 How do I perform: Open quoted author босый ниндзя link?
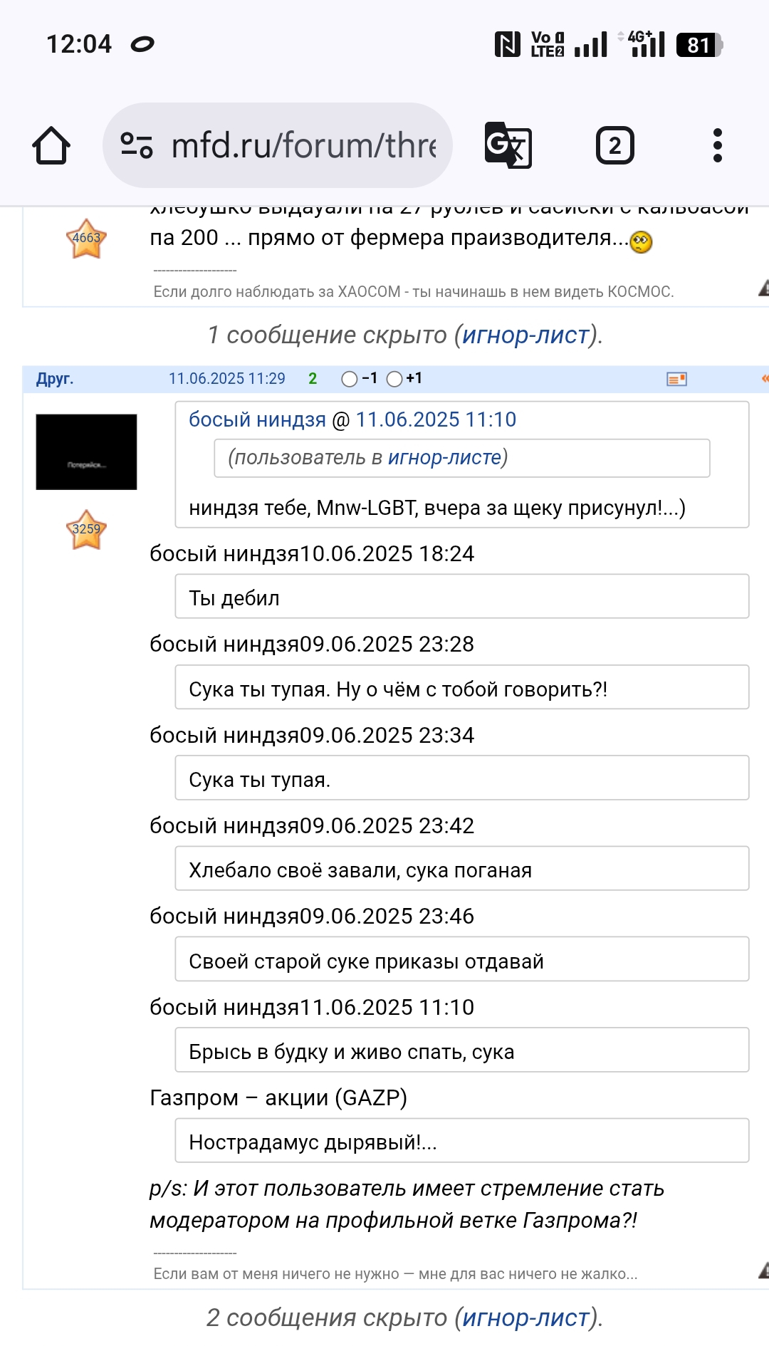(x=257, y=419)
